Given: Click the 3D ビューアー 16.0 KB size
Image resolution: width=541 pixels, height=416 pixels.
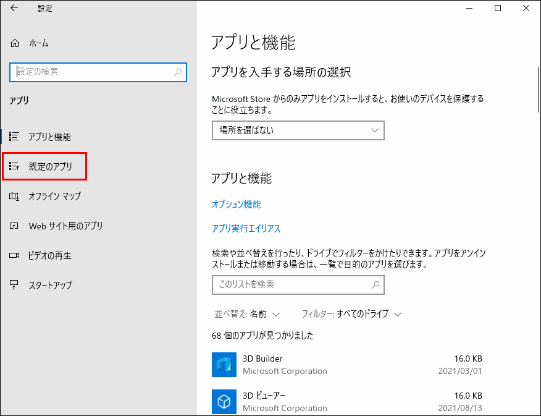Looking at the screenshot, I should (x=468, y=396).
